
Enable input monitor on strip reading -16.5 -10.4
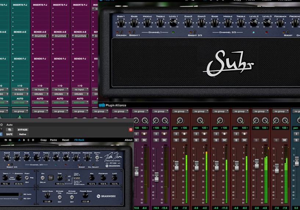point(156,134)
